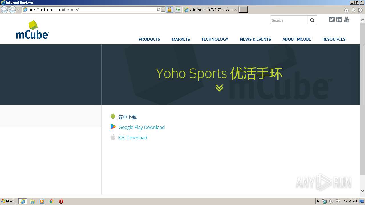Expand address bar autocomplete dropdown
The image size is (365, 205).
point(163,10)
